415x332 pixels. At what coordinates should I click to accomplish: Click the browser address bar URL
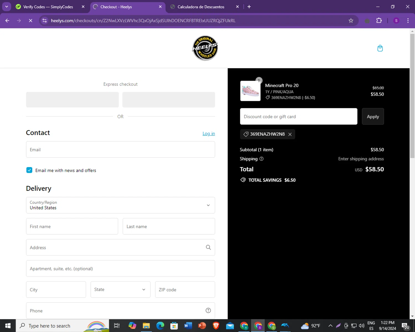point(143,20)
